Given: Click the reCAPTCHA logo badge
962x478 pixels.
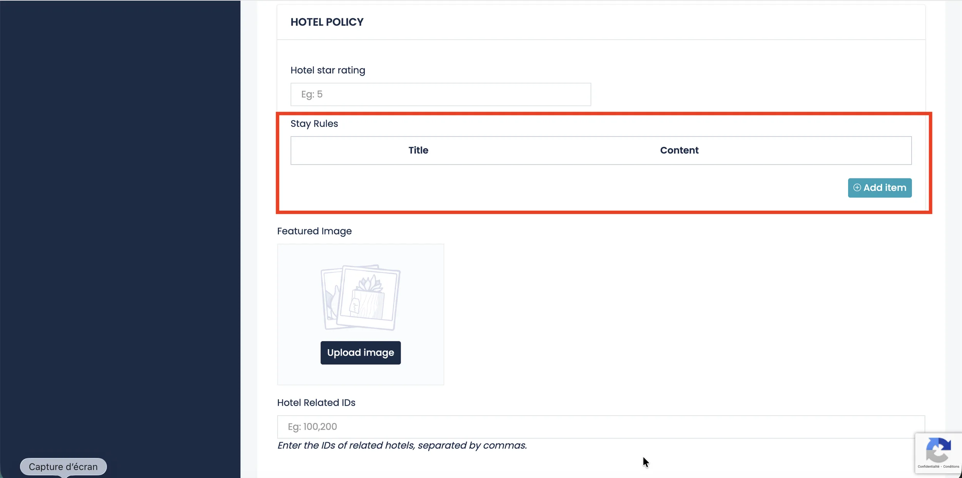Looking at the screenshot, I should click(x=938, y=450).
